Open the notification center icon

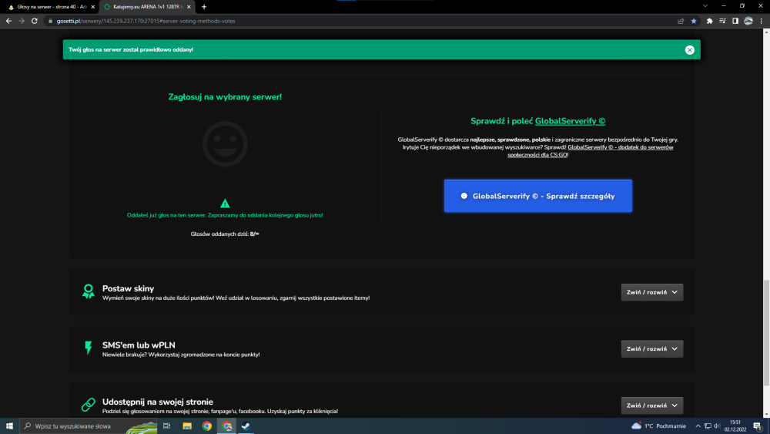tap(758, 426)
